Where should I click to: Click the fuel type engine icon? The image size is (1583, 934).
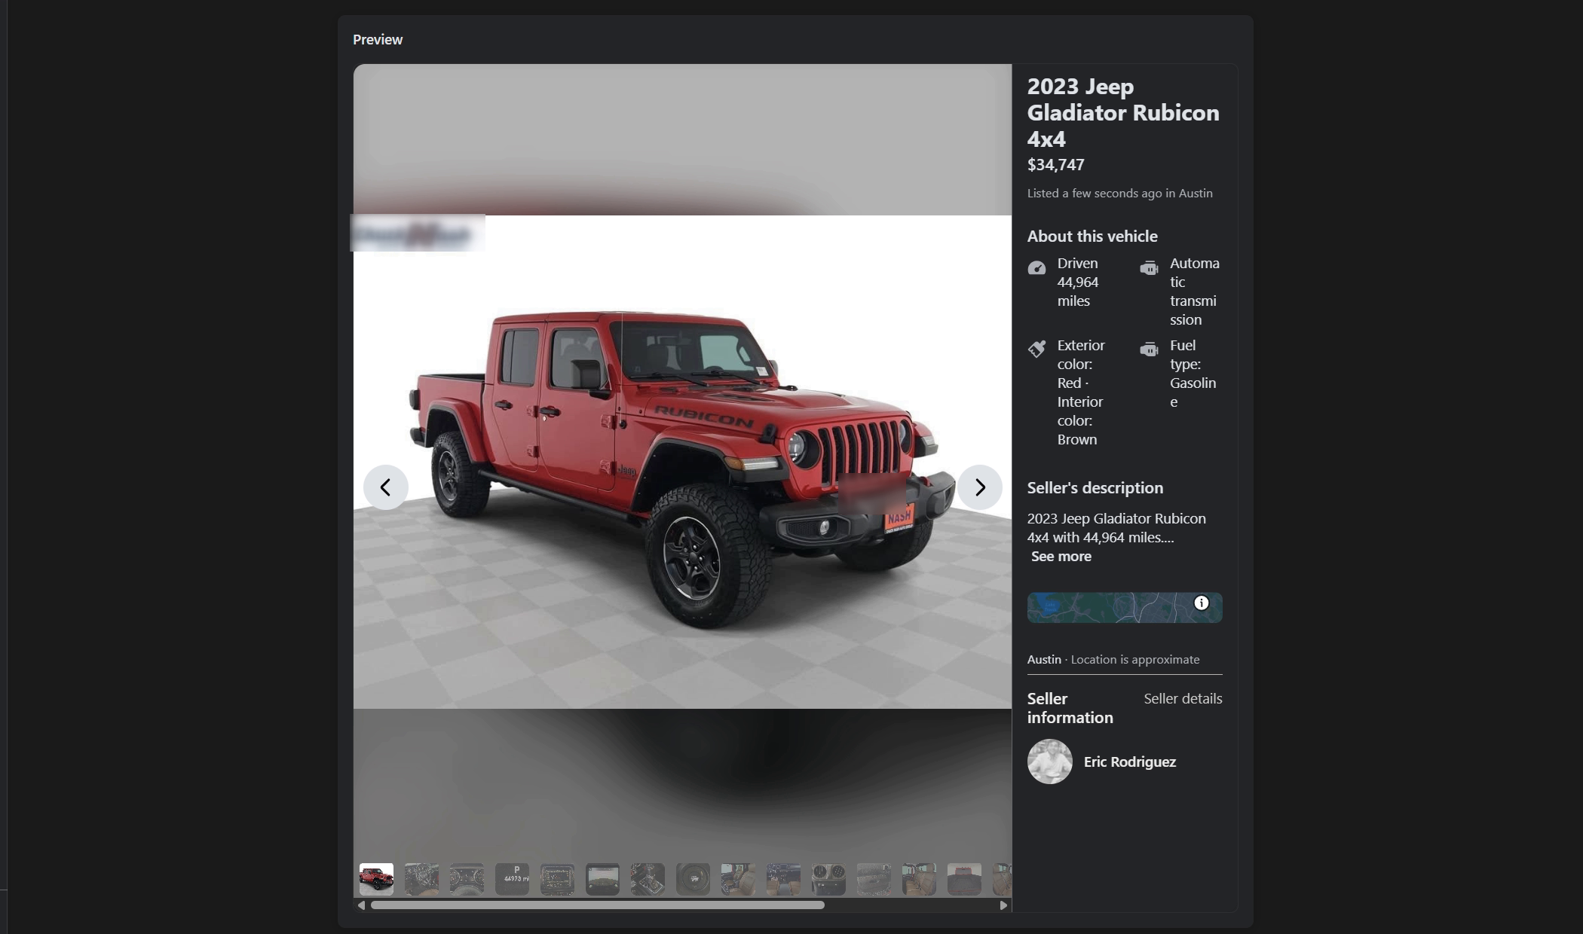1149,349
